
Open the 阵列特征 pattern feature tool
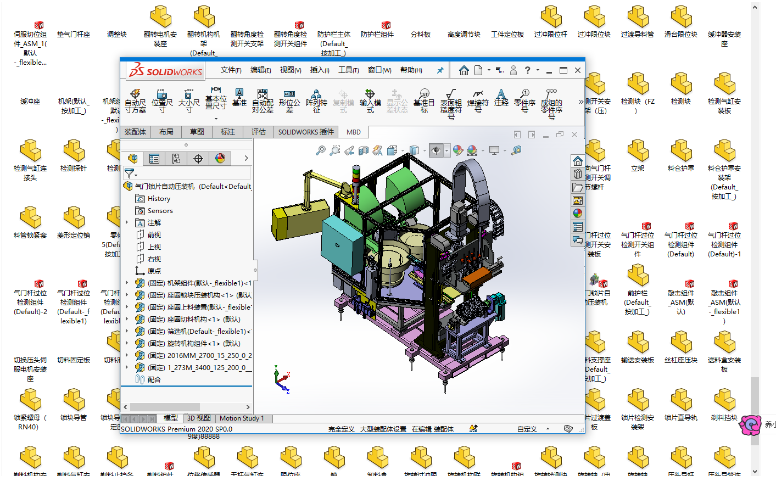pos(316,100)
